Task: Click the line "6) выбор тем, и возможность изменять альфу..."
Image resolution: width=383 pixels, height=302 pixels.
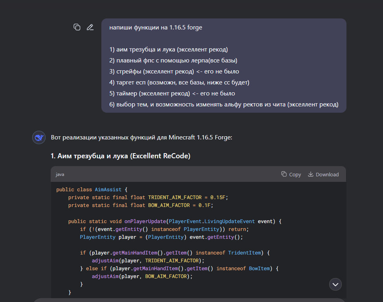Action: click(224, 104)
